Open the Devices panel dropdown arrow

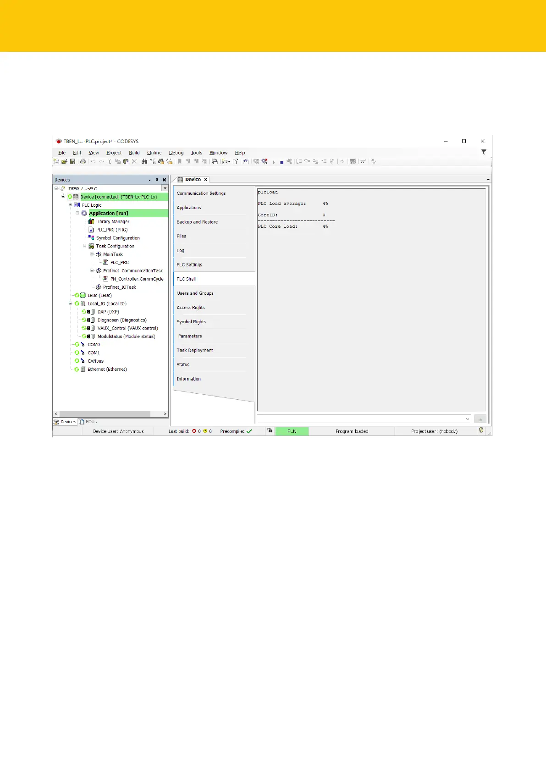click(149, 180)
